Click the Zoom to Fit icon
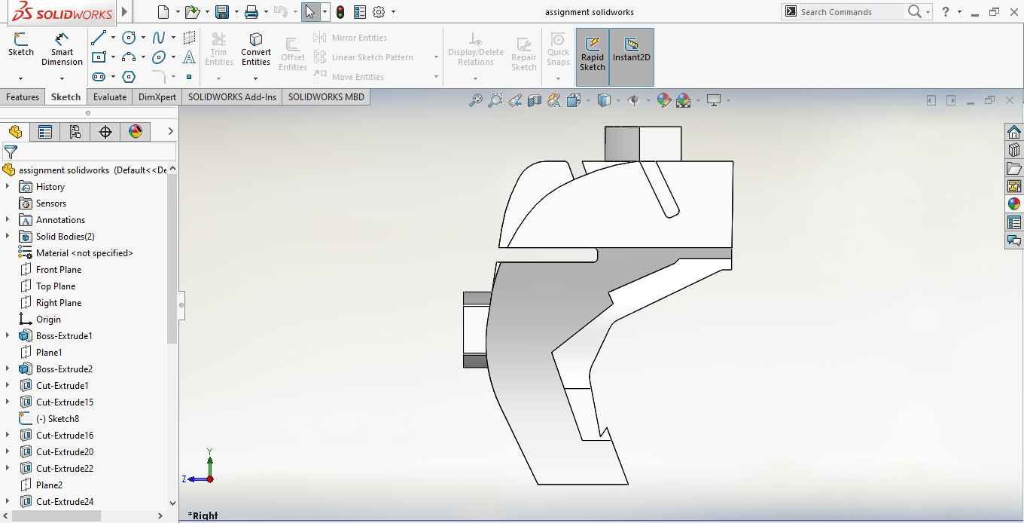Screen dimensions: 1024x523 pyautogui.click(x=475, y=100)
